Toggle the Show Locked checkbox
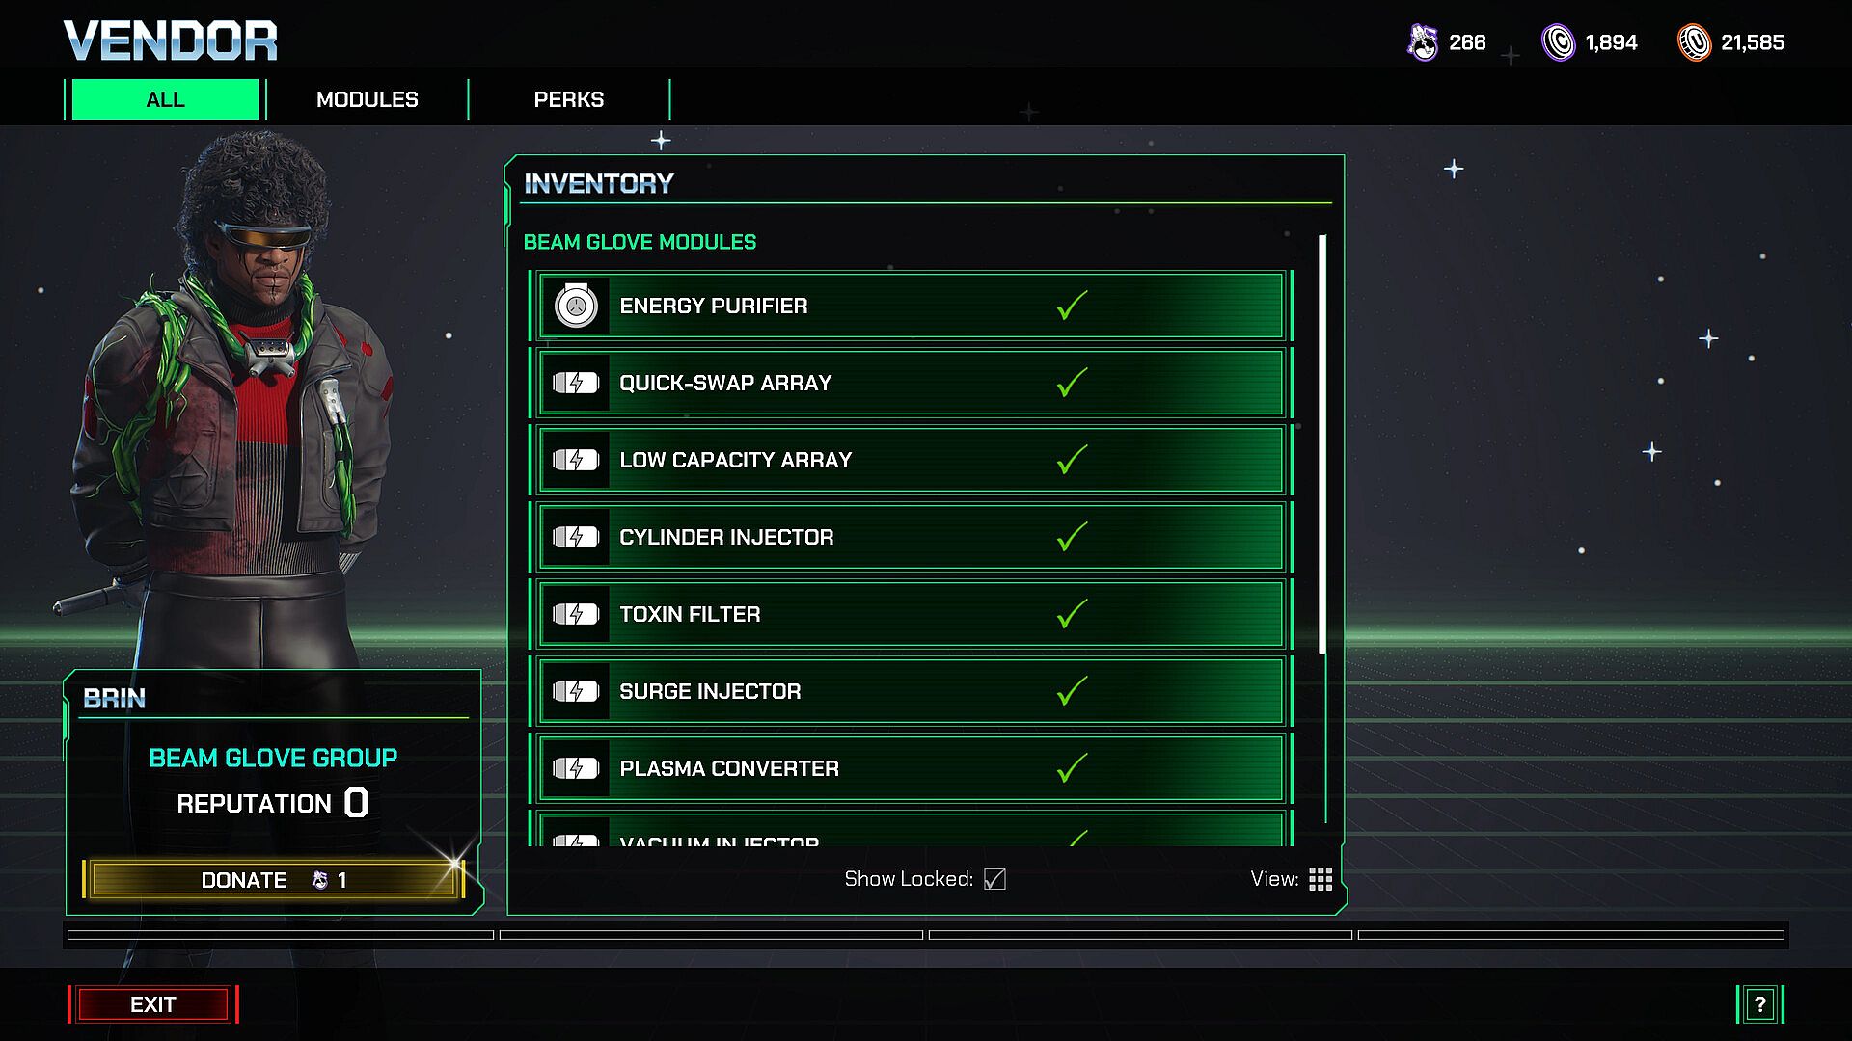The width and height of the screenshot is (1852, 1041). coord(994,879)
